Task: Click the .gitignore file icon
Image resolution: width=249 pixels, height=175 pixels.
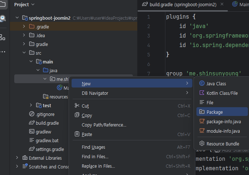Action: click(x=32, y=114)
